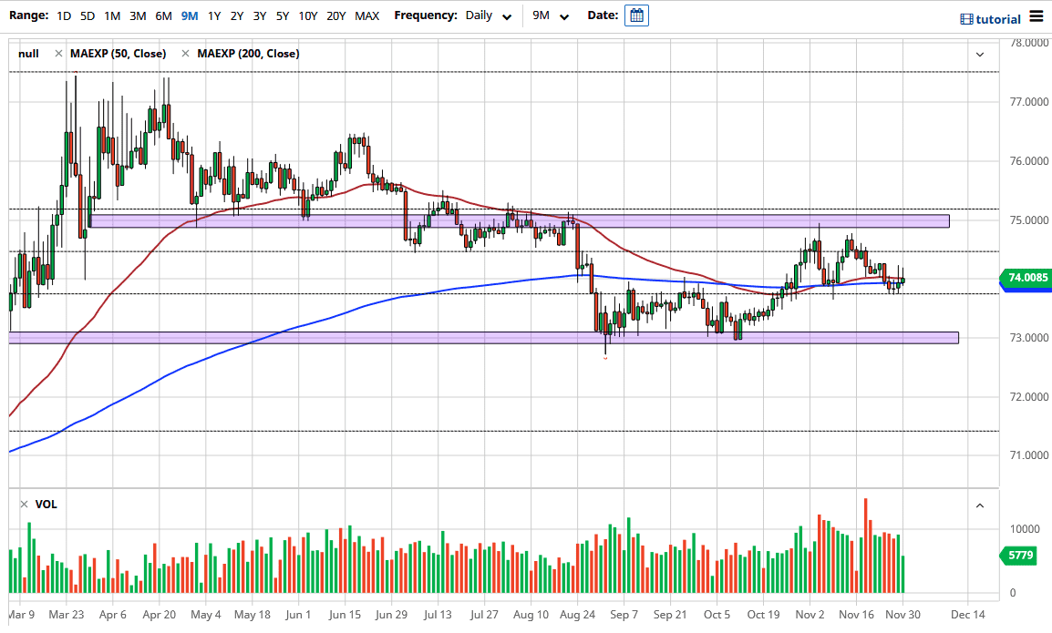Select the upper purple resistance zone near 75
Image resolution: width=1052 pixels, height=633 pixels.
pos(520,220)
